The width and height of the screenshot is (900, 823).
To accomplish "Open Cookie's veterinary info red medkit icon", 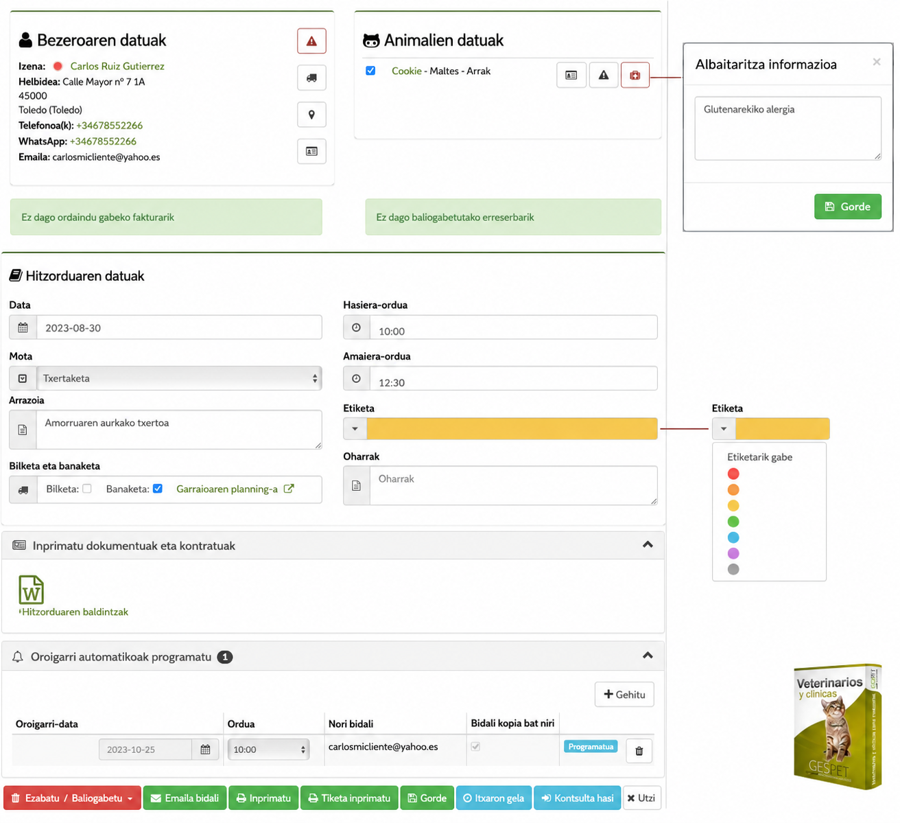I will tap(635, 75).
